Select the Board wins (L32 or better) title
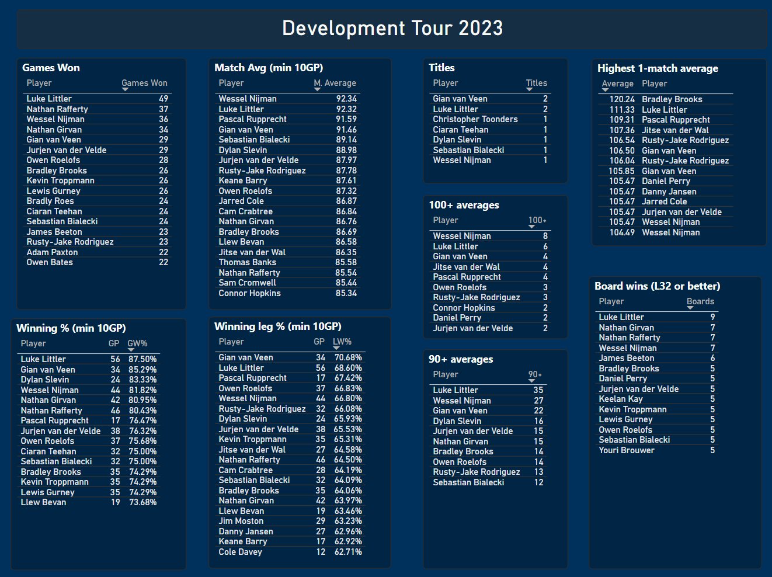Image resolution: width=772 pixels, height=577 pixels. [658, 286]
